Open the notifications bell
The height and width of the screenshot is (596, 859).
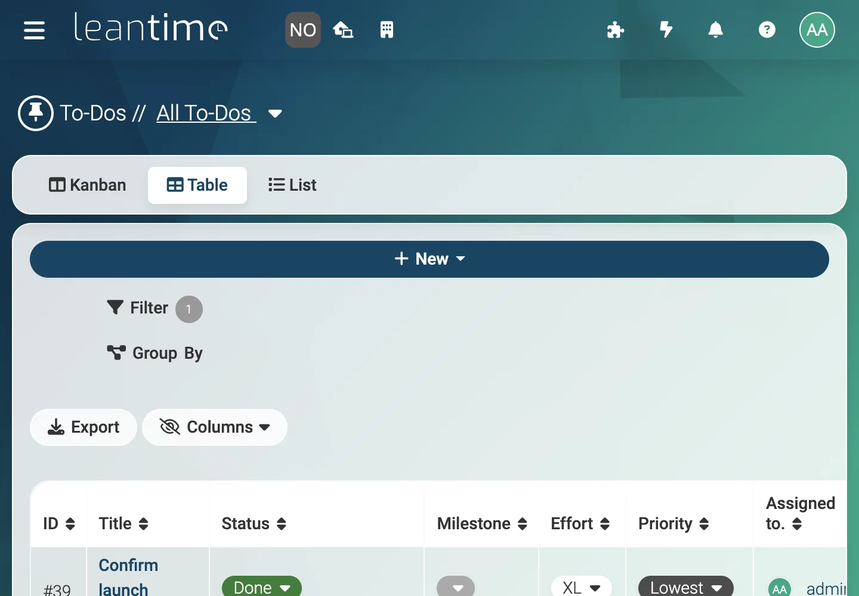pyautogui.click(x=715, y=30)
